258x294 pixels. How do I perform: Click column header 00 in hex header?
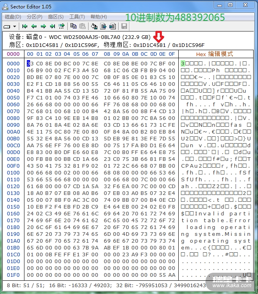pos(30,54)
